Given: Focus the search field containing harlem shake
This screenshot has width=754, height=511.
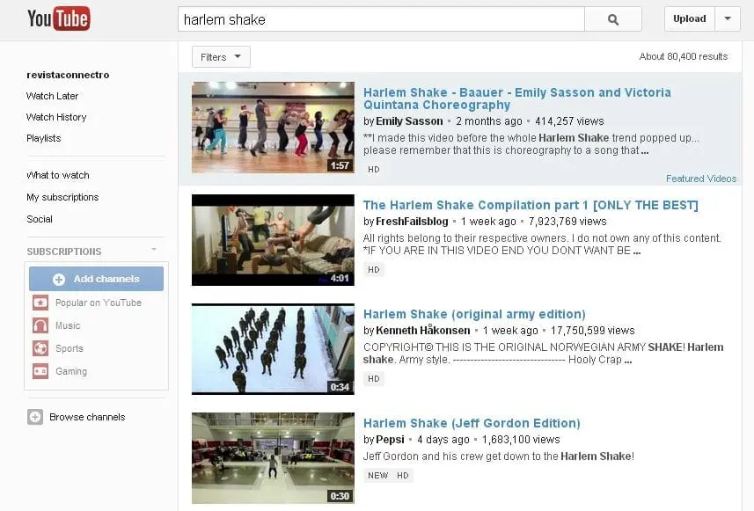Looking at the screenshot, I should pos(381,19).
